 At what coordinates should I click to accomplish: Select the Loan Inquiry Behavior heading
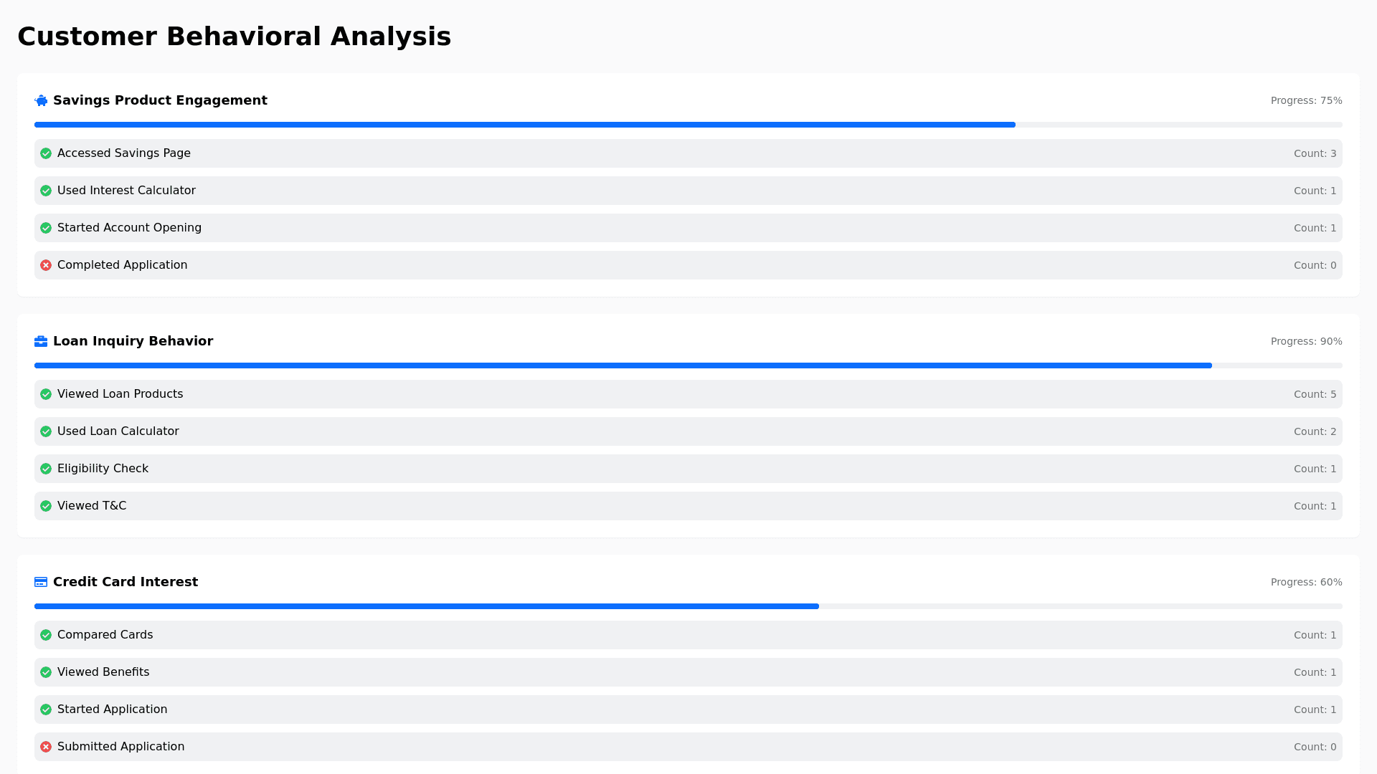pyautogui.click(x=133, y=342)
